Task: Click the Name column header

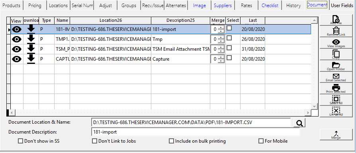Action: pos(62,20)
